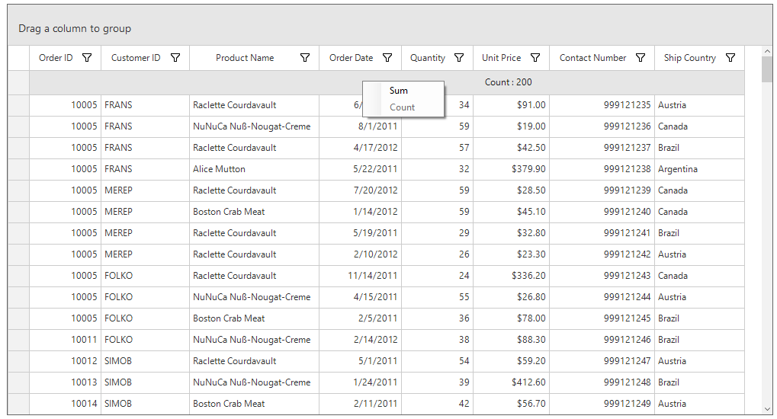Select the $59.20 unit price cell

[511, 361]
